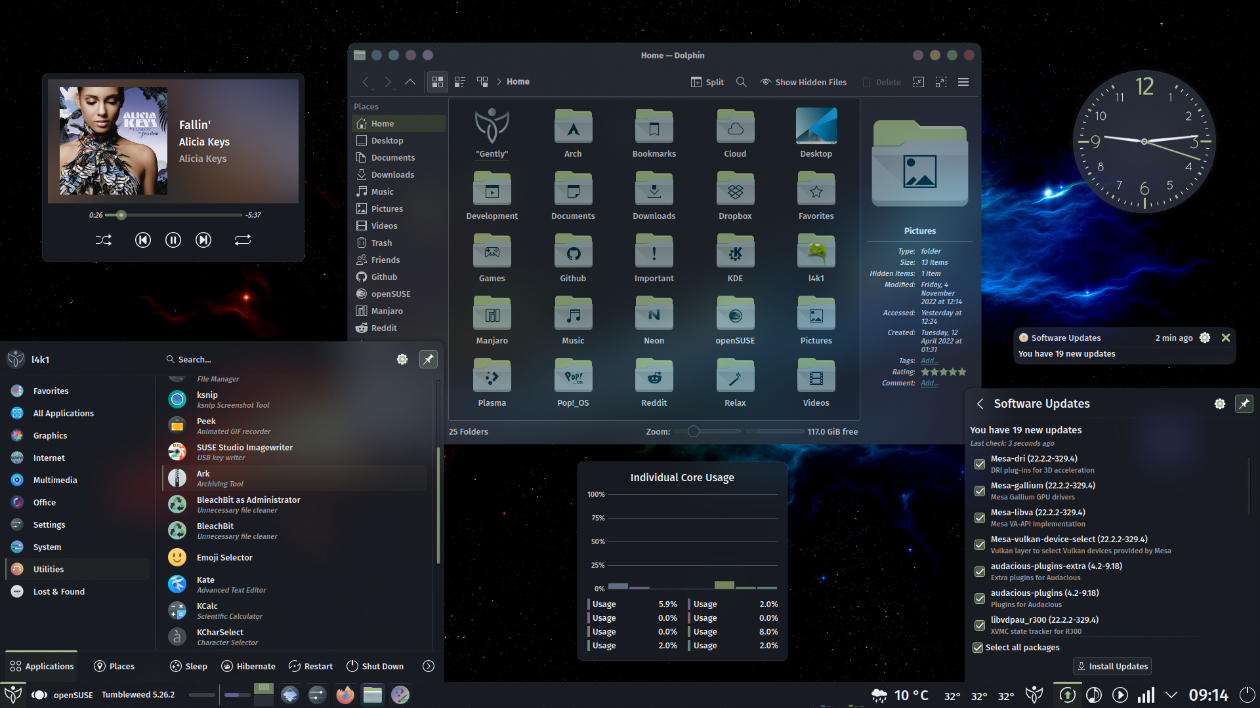Select Multimedia category in launcher
This screenshot has height=708, width=1260.
pyautogui.click(x=77, y=480)
